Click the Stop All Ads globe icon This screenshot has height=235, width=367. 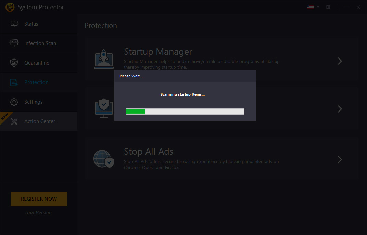pos(103,158)
